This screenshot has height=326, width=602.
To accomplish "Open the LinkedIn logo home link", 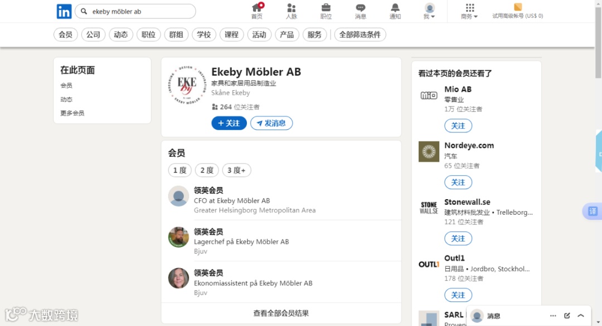I will click(x=64, y=12).
